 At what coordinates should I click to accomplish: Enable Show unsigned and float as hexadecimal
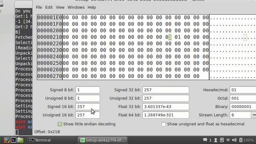pyautogui.click(x=203, y=124)
